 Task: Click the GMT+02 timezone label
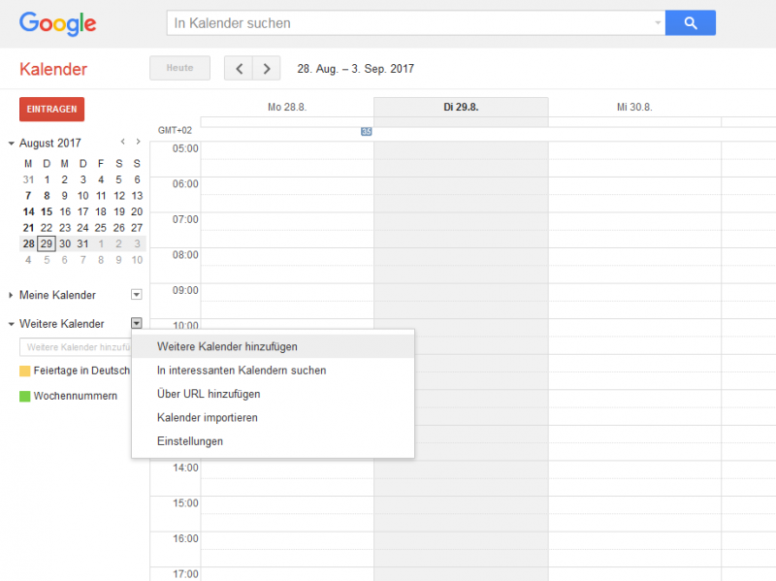click(x=175, y=130)
